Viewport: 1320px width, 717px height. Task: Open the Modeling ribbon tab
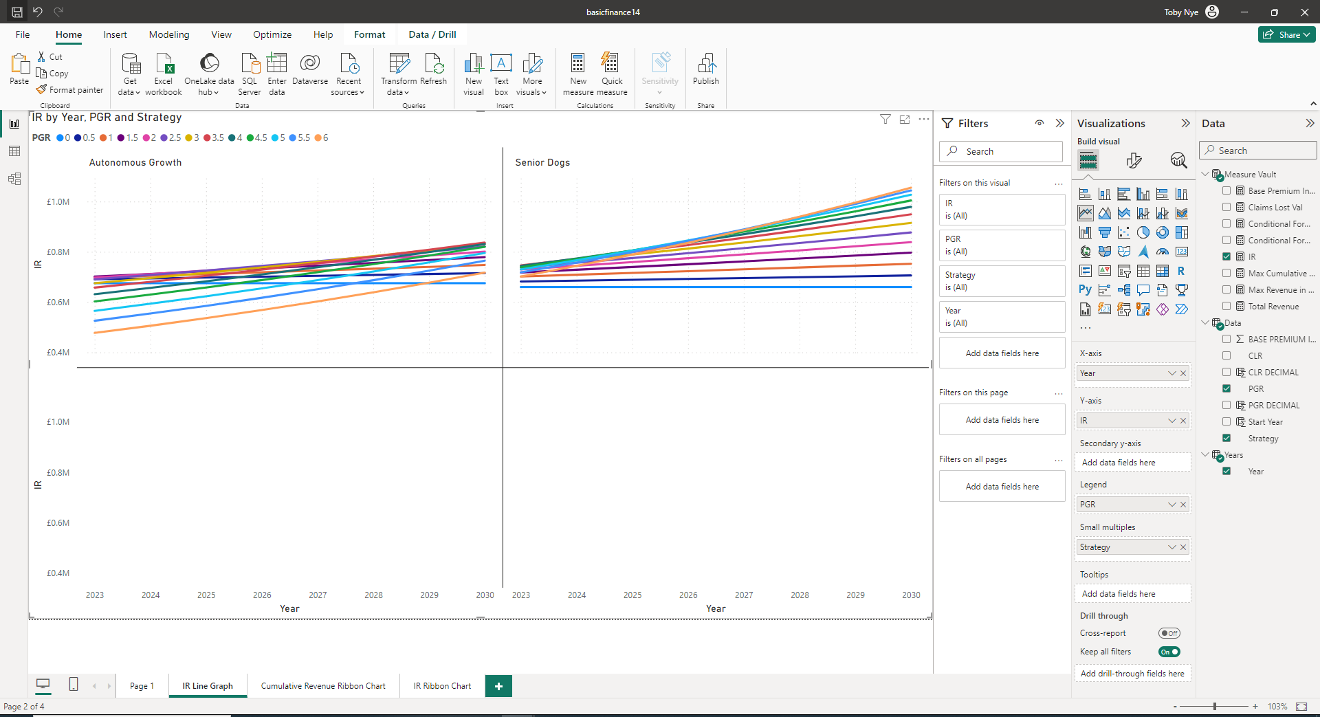tap(169, 34)
